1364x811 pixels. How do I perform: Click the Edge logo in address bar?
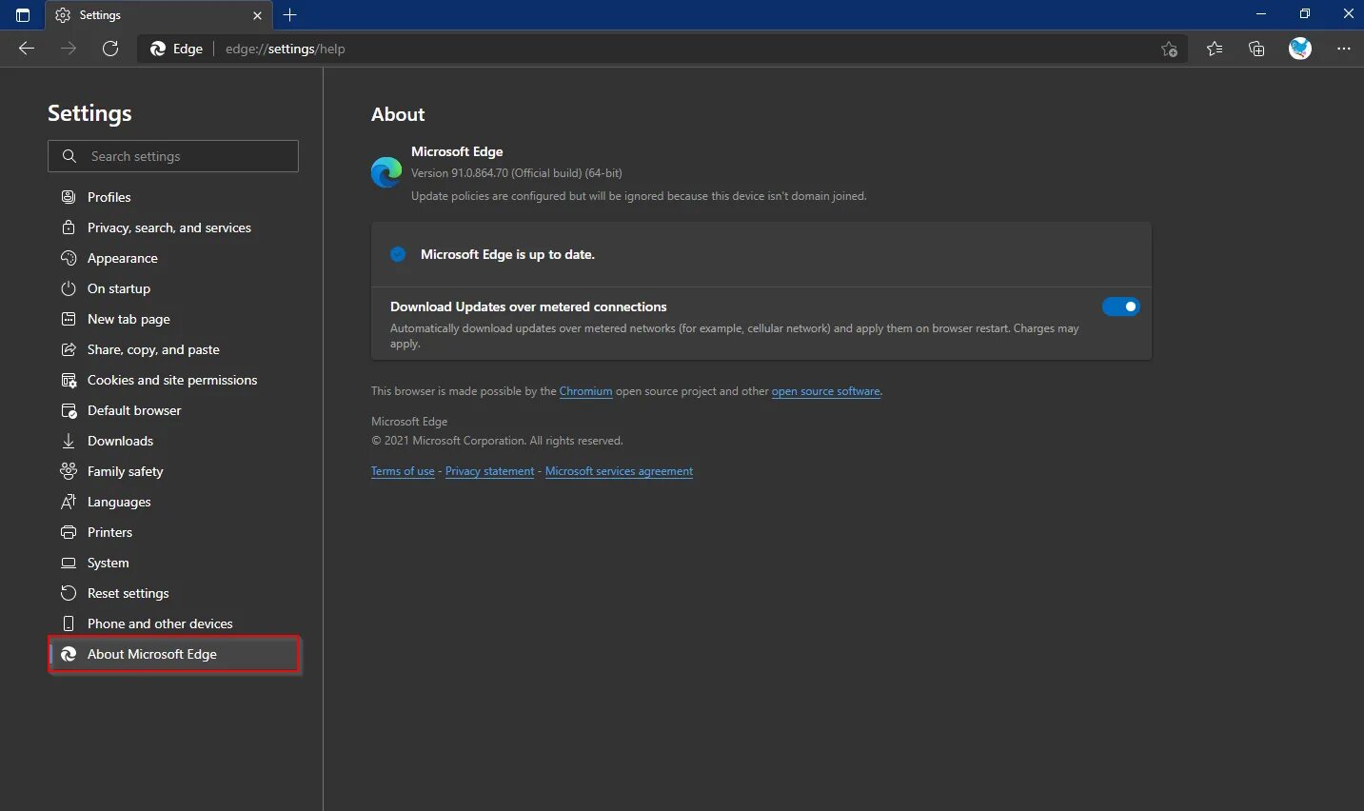coord(158,49)
